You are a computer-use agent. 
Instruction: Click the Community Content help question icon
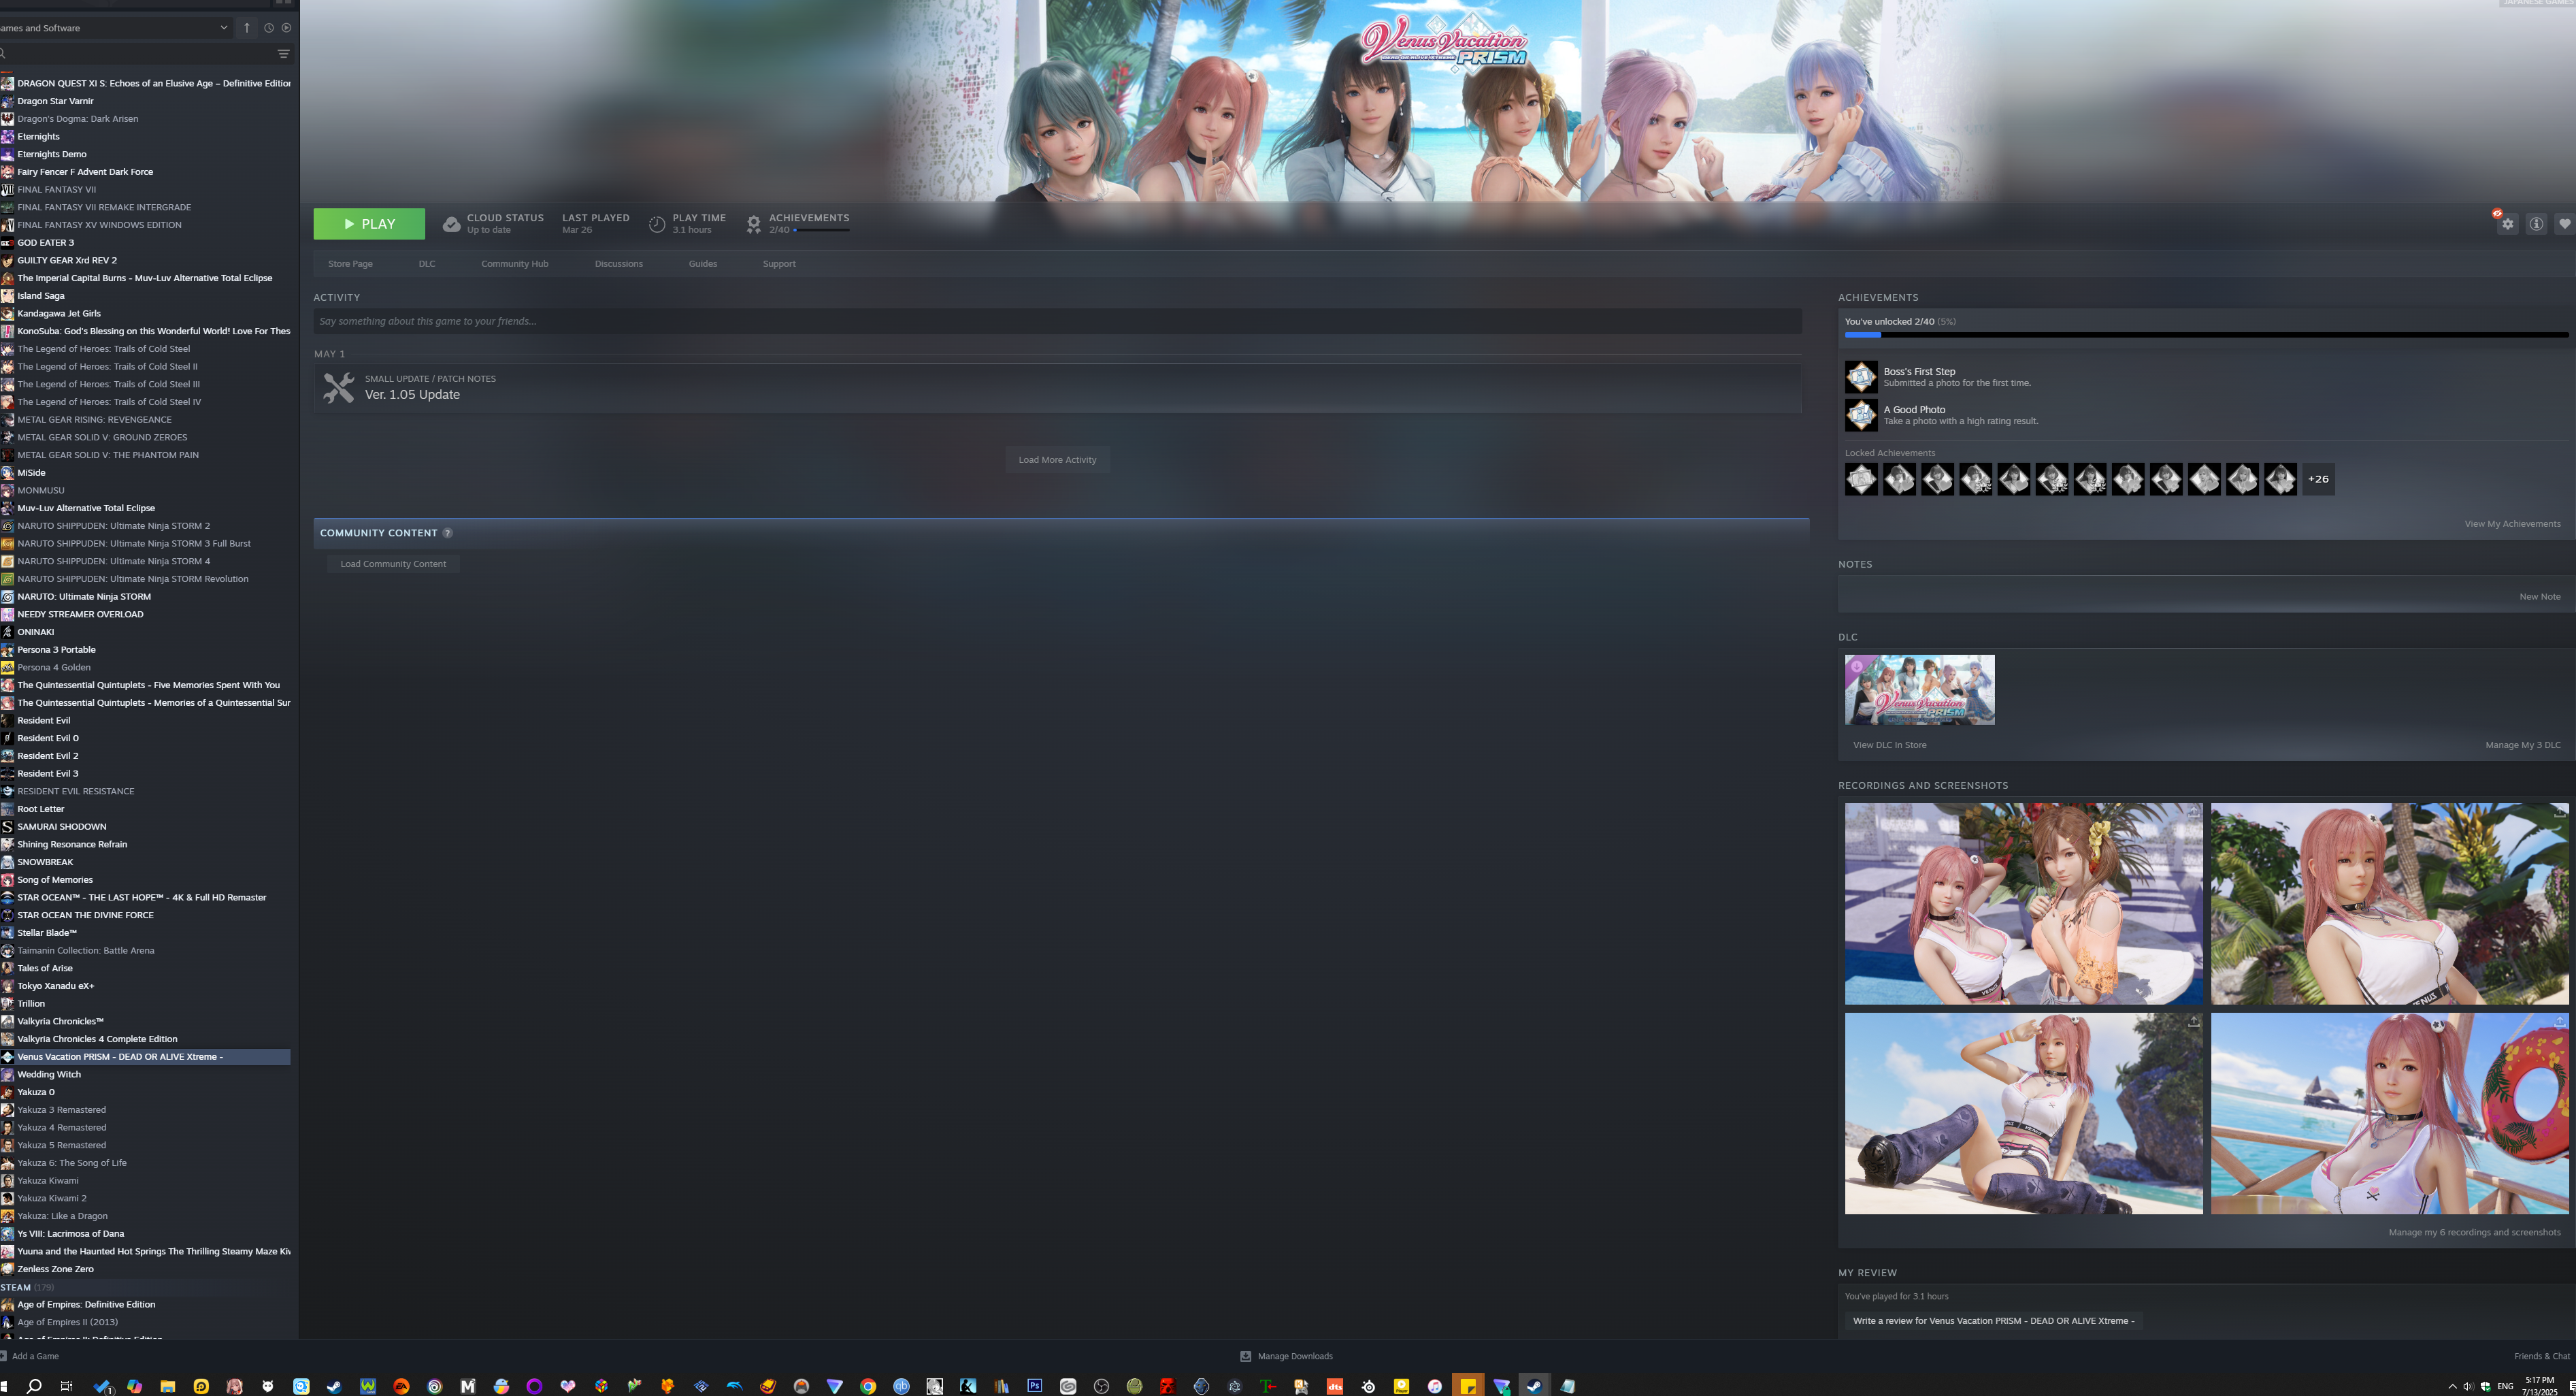coord(447,533)
